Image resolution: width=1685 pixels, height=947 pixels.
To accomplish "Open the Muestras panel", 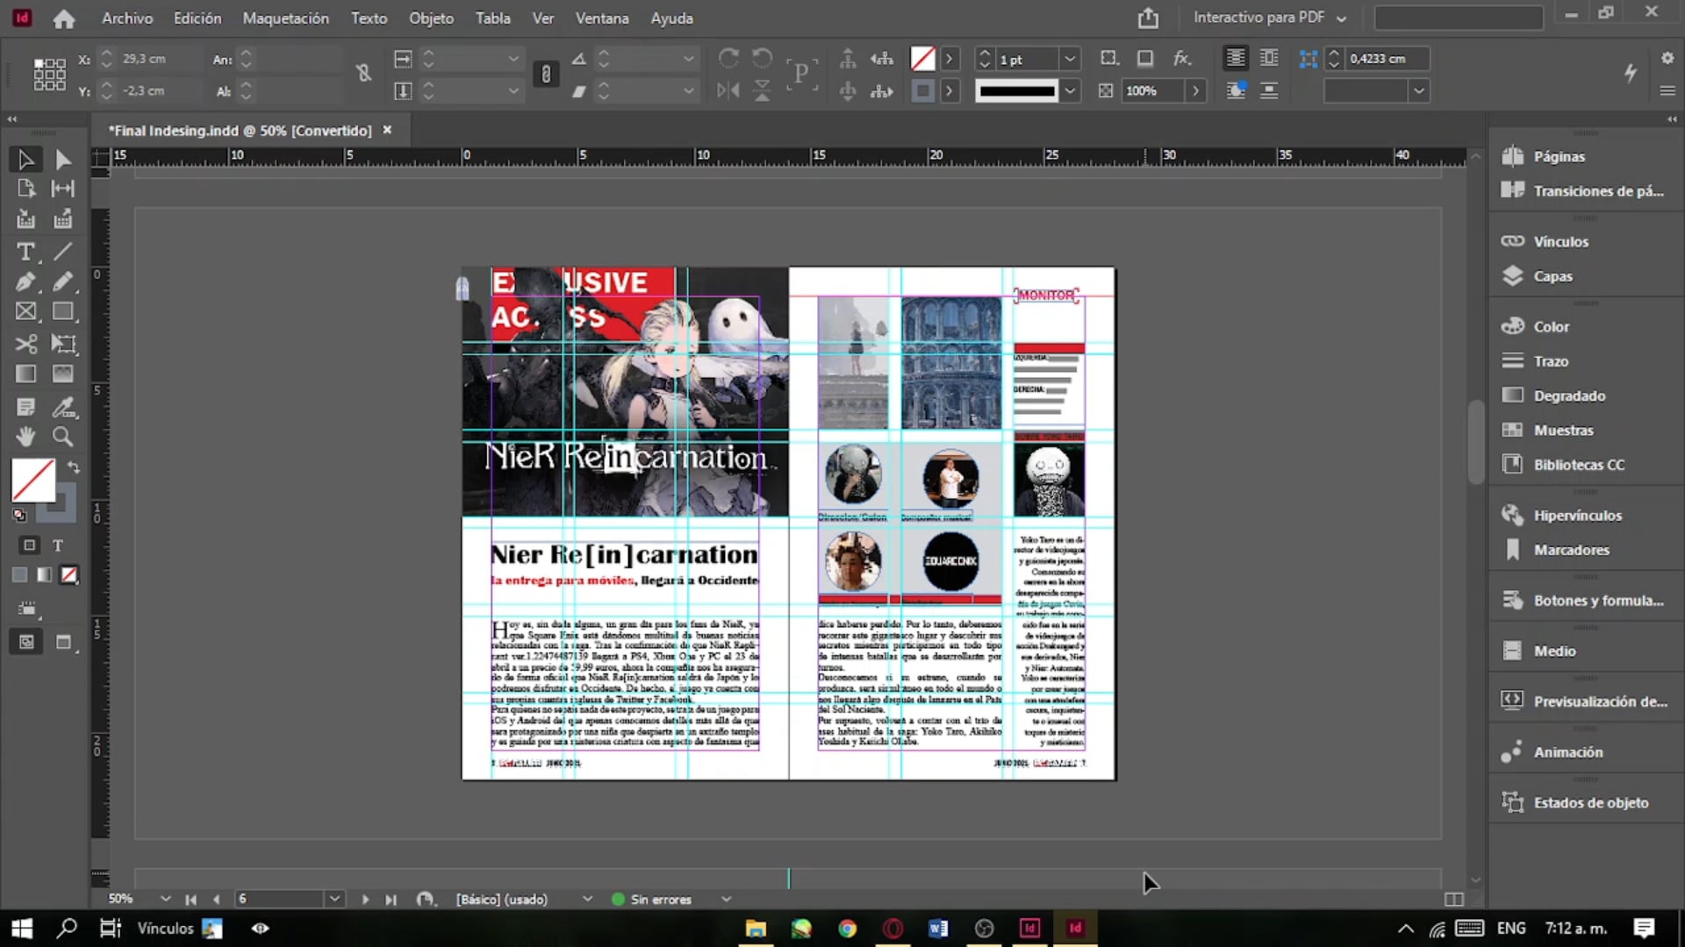I will tap(1562, 430).
